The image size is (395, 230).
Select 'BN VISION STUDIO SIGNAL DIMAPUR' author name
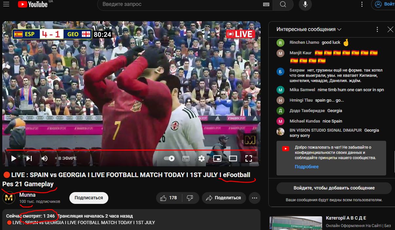point(326,130)
